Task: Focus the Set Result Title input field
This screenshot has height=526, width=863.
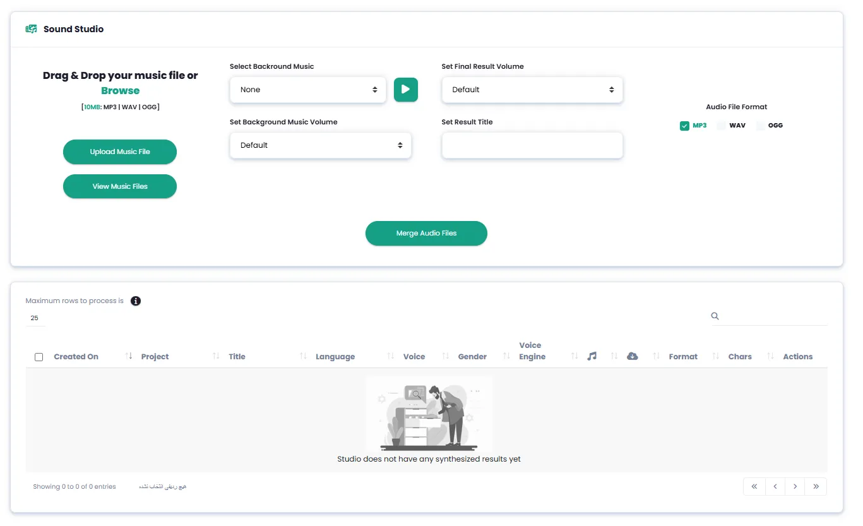Action: (x=532, y=145)
